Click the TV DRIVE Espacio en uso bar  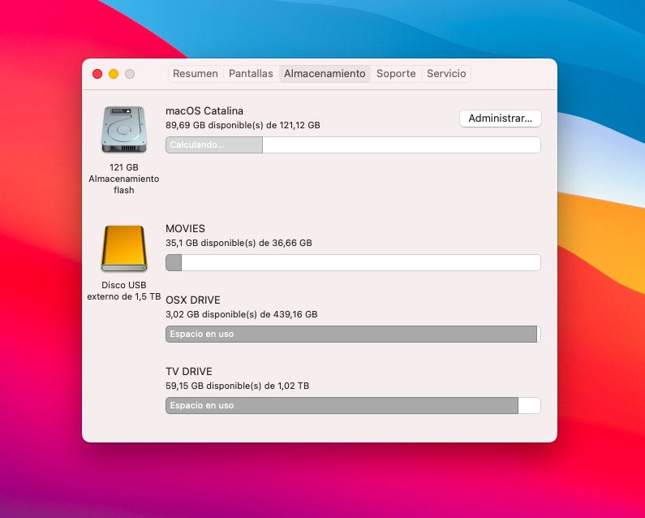click(342, 406)
